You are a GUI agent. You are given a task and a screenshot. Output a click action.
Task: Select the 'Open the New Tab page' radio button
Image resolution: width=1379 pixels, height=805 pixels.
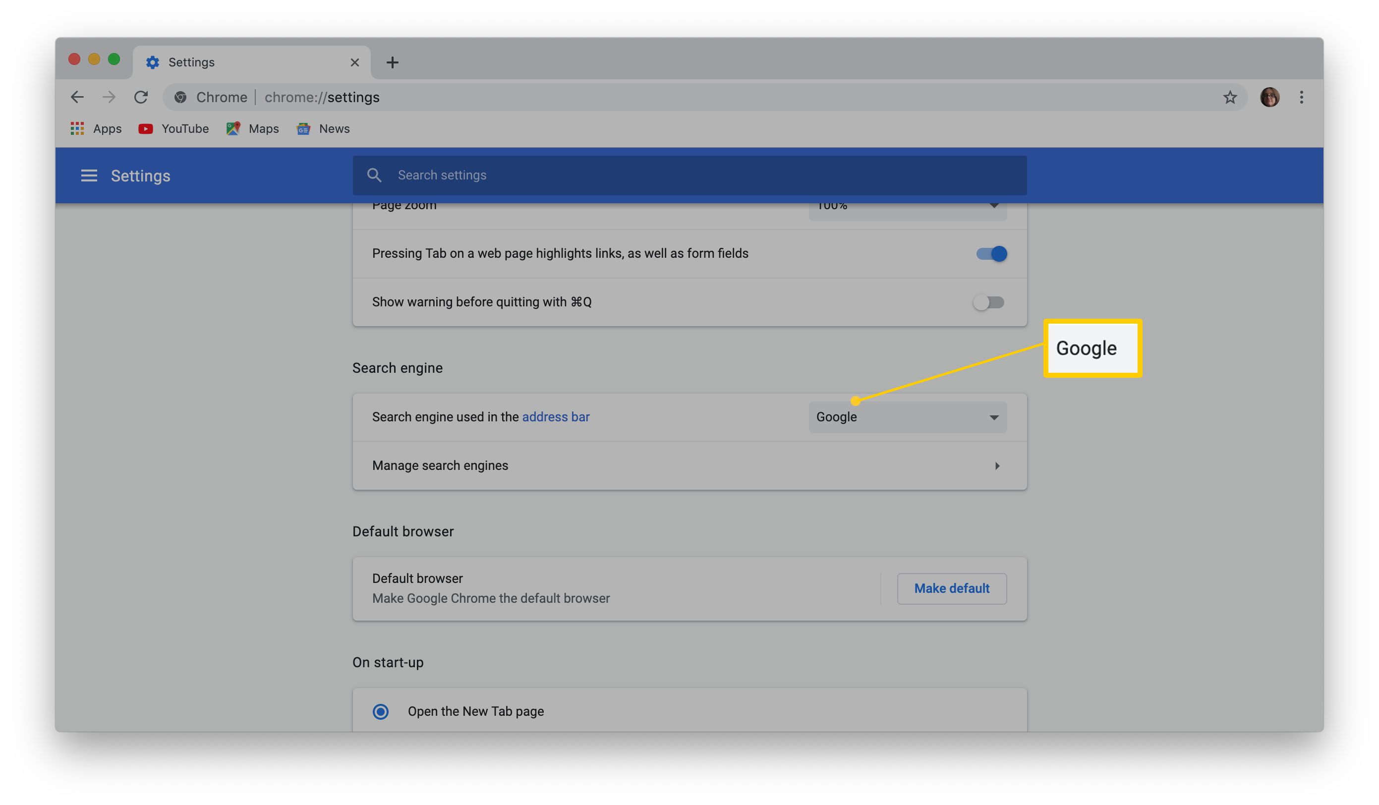click(381, 711)
